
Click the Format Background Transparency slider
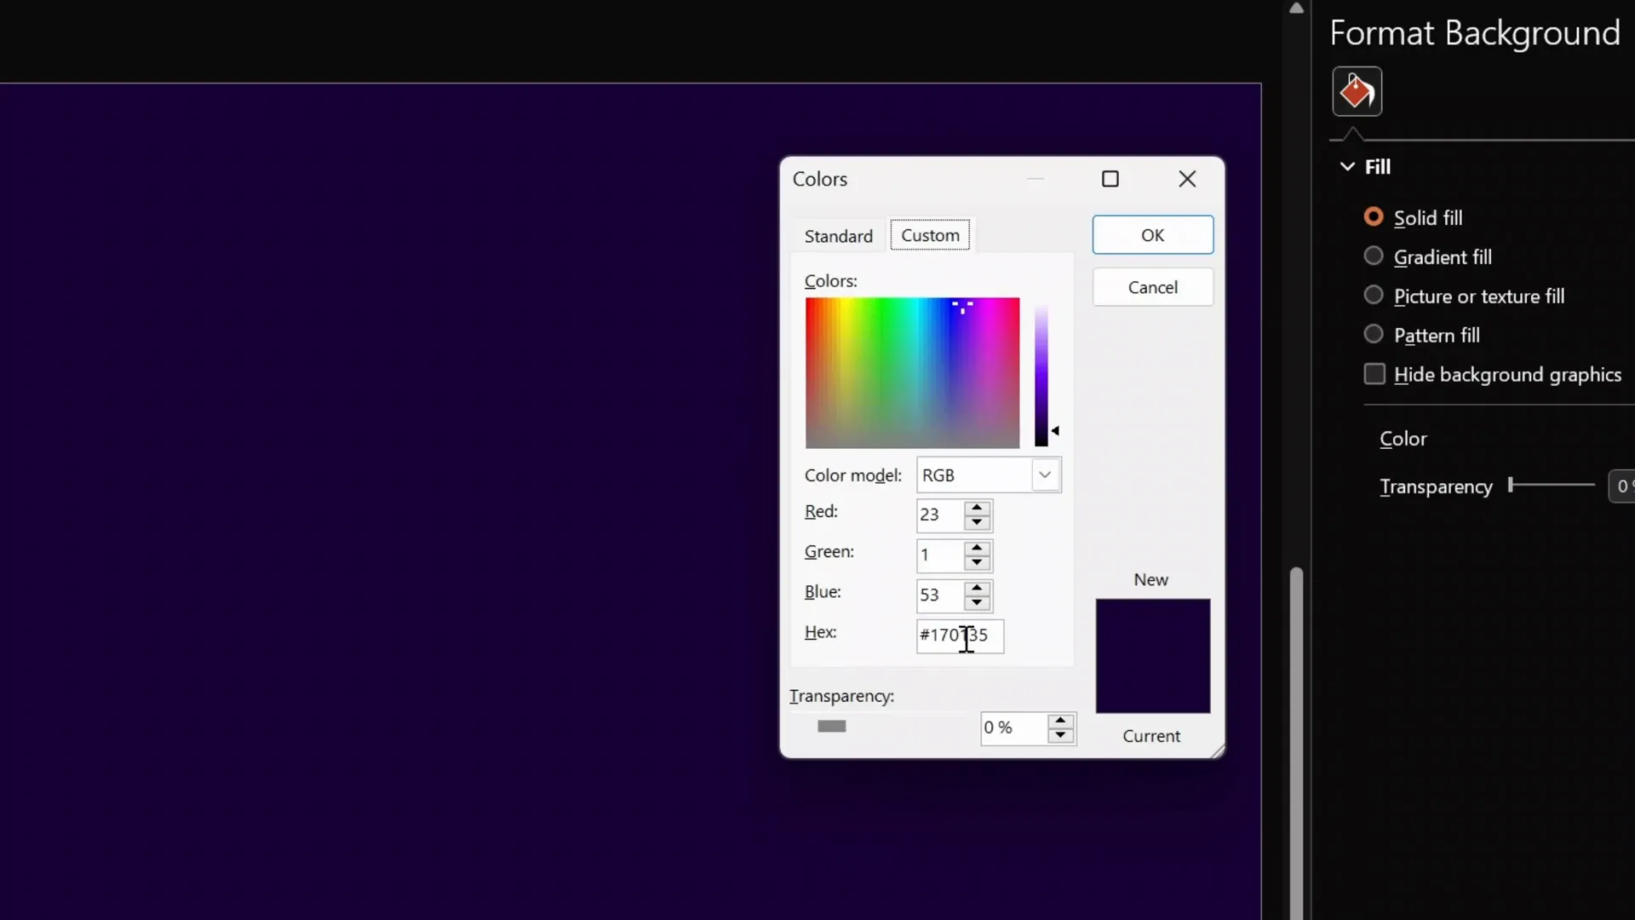point(1552,486)
